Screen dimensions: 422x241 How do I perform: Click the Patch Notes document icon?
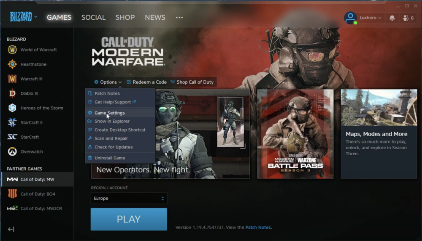tap(90, 93)
